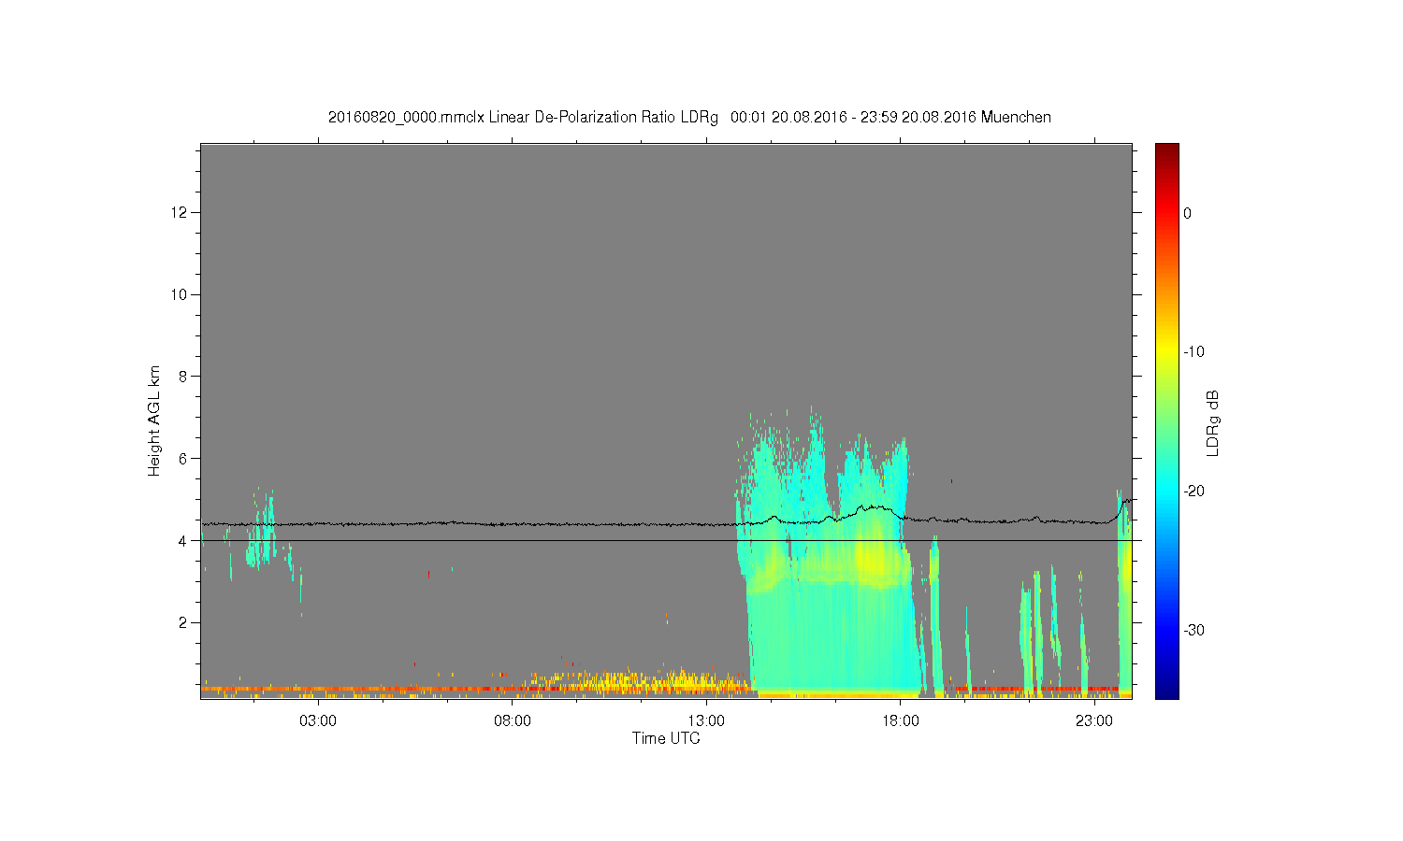Click the 03:00 time tick label

[318, 721]
